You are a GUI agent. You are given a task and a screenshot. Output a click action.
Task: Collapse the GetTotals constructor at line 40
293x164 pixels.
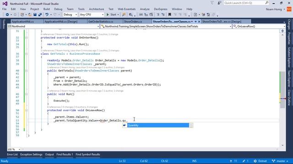click(27, 71)
